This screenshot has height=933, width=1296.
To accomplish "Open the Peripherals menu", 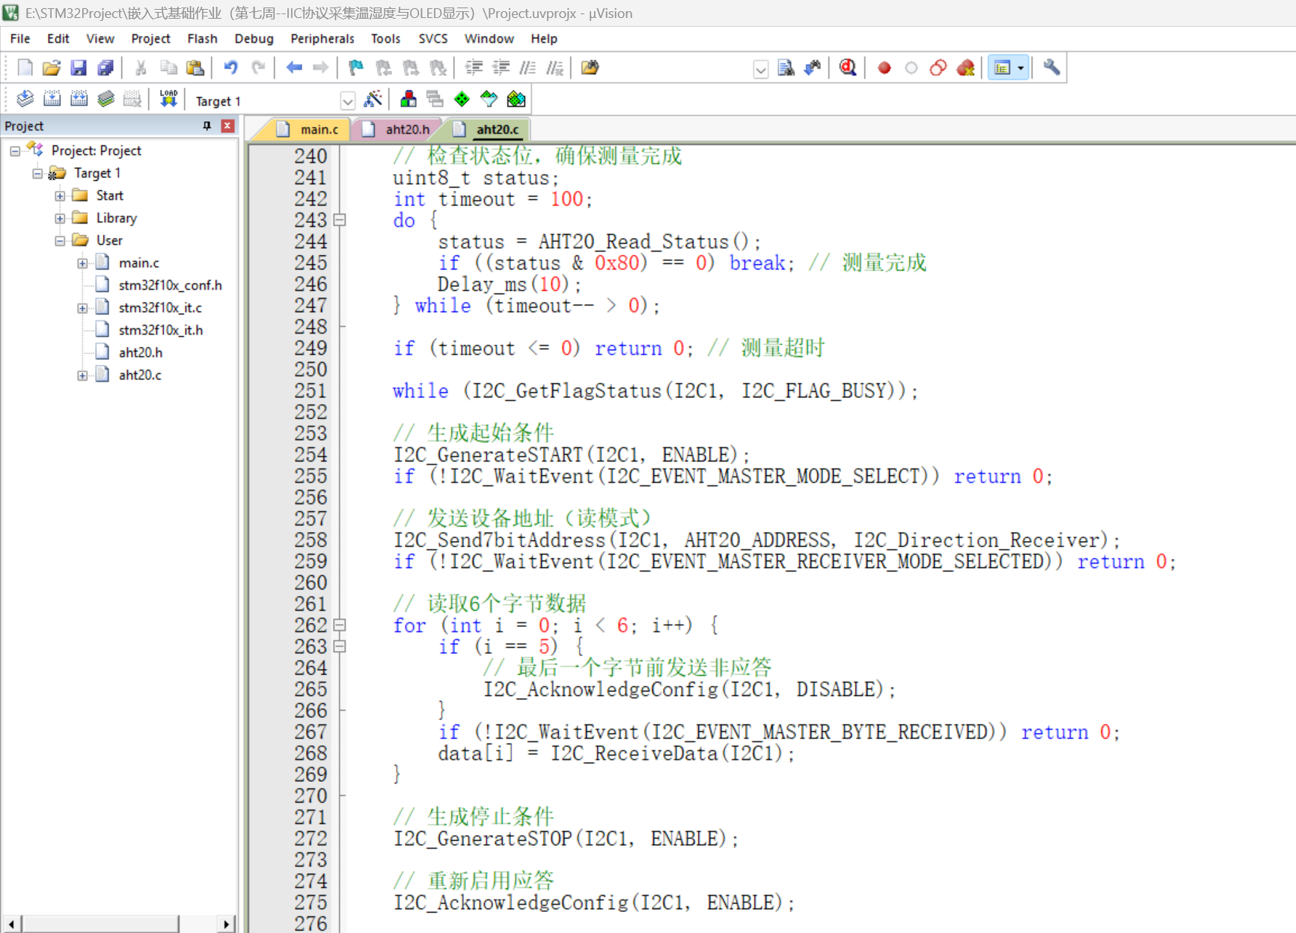I will 322,39.
